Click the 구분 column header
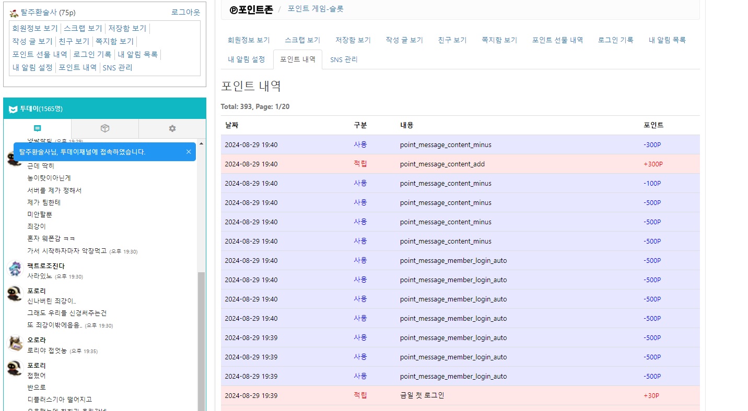The image size is (748, 411). point(360,125)
